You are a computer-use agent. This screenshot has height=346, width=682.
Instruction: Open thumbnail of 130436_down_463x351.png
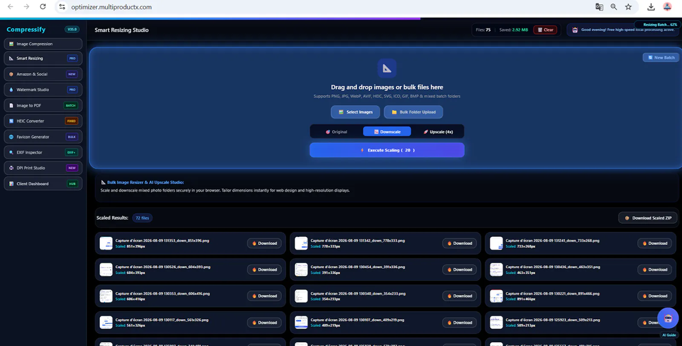497,269
